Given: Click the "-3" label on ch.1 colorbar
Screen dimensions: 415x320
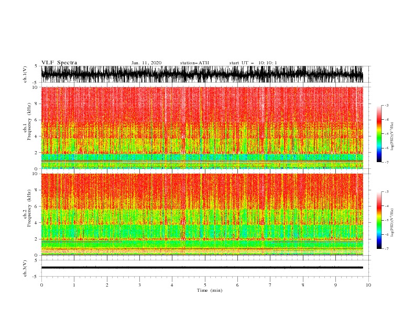Looking at the screenshot, I should pos(387,105).
